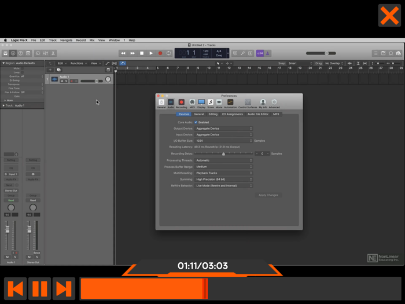
Task: Open the Display preferences pane icon
Action: pos(201,104)
